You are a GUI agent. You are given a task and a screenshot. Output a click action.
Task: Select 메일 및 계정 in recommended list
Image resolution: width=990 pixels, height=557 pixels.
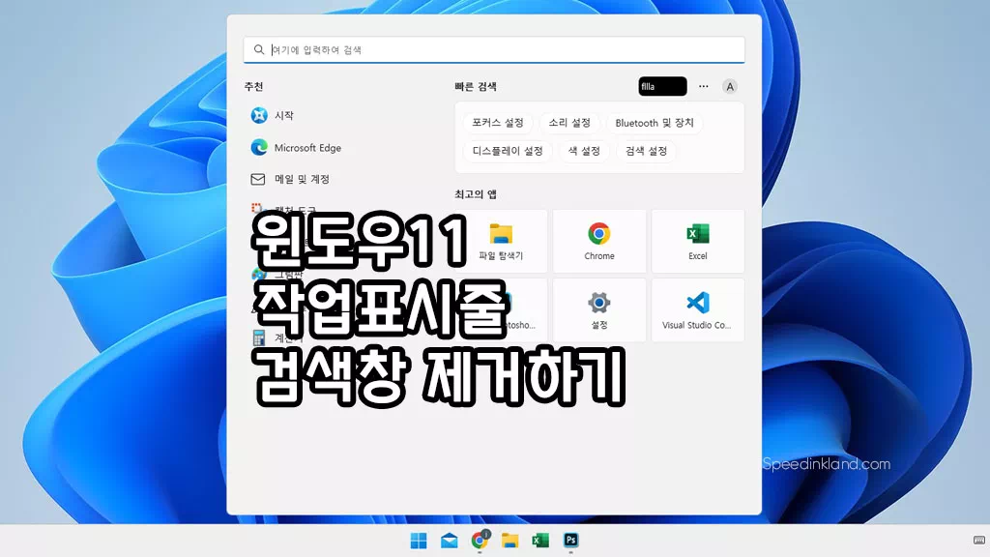pyautogui.click(x=301, y=179)
